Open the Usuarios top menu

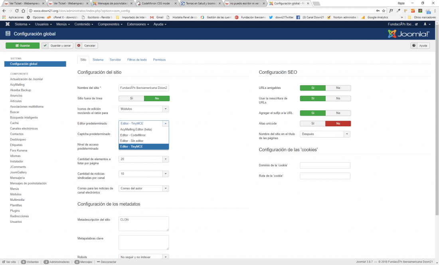pyautogui.click(x=44, y=24)
